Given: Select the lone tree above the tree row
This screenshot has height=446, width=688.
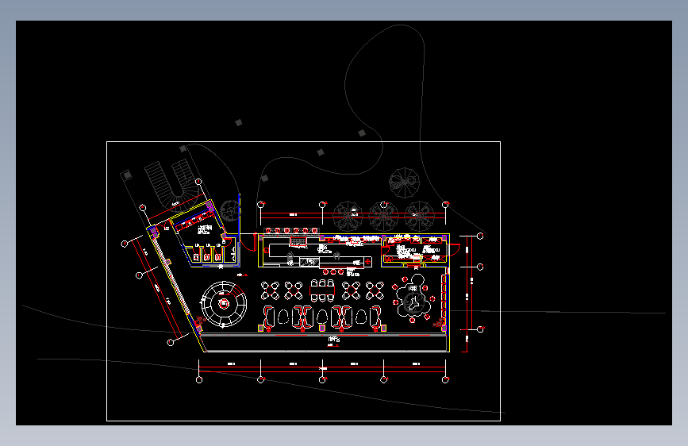Looking at the screenshot, I should 404,183.
